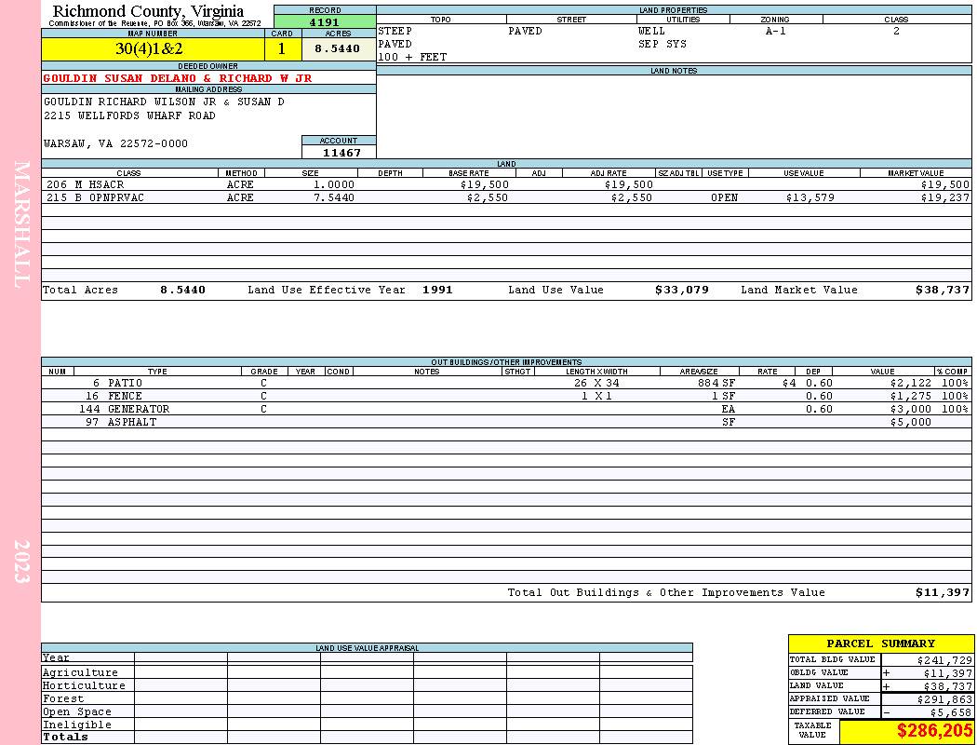Click the asphalt value $5,000

(910, 423)
